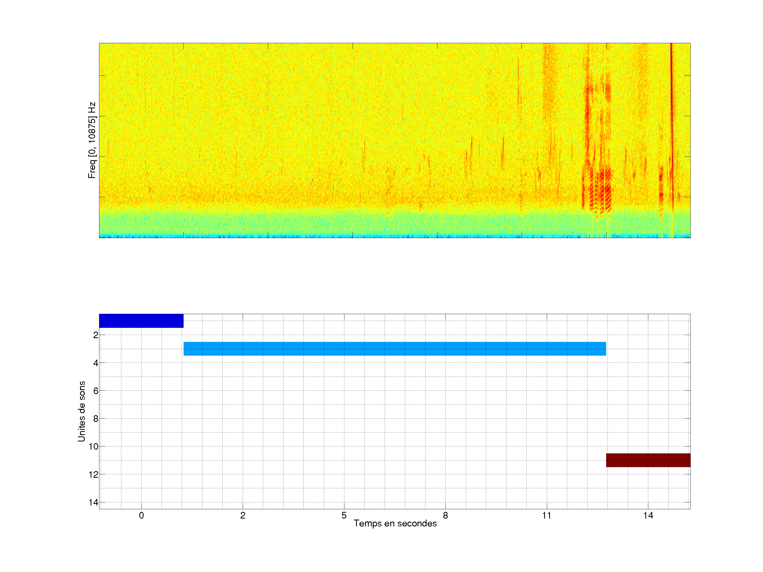Click y-axis tick label 12
This screenshot has width=763, height=572.
pos(94,475)
